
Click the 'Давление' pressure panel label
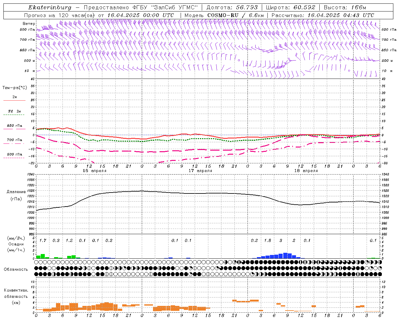[x=16, y=192]
